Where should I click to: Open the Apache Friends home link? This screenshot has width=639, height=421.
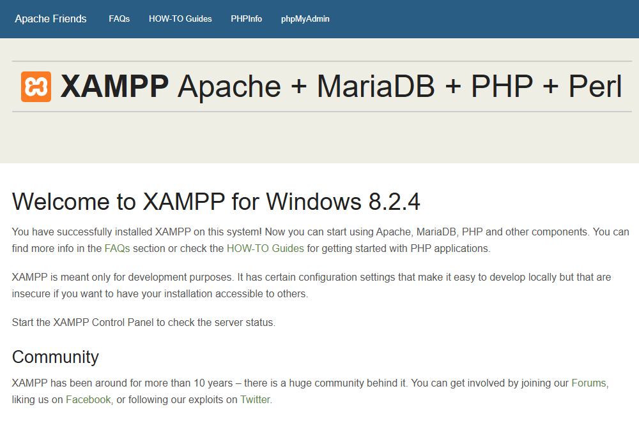coord(50,19)
